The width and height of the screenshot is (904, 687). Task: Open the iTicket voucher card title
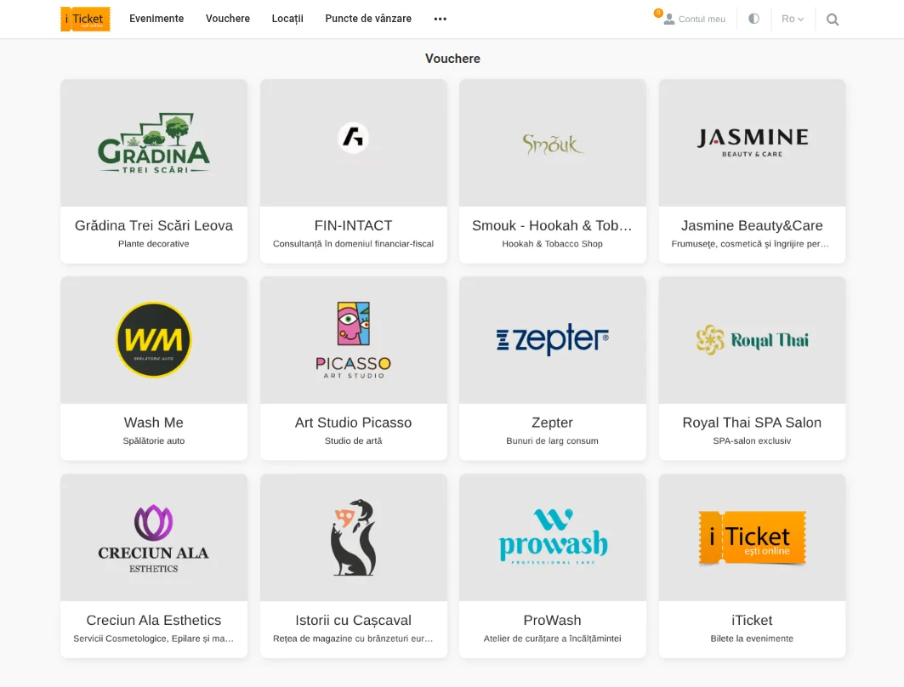tap(752, 620)
